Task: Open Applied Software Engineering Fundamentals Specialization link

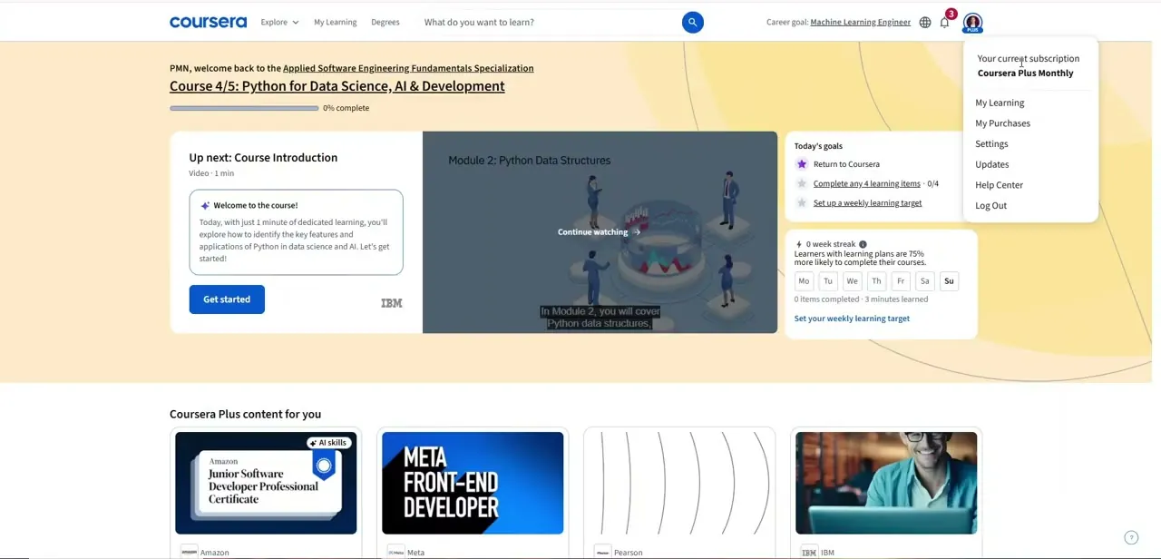Action: click(408, 68)
